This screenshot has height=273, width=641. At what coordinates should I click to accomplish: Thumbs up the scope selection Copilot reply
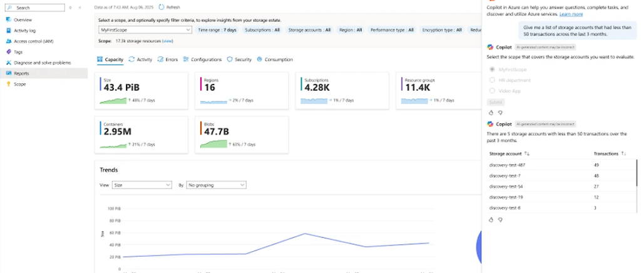point(491,112)
